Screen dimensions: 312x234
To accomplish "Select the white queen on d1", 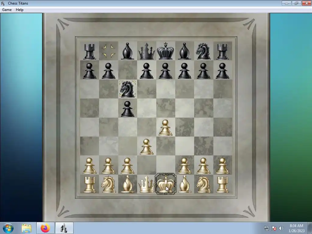I will [147, 184].
